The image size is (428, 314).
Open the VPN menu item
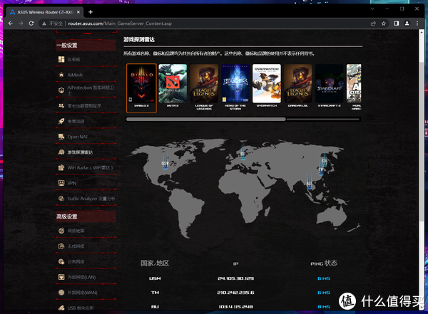[x=72, y=183]
